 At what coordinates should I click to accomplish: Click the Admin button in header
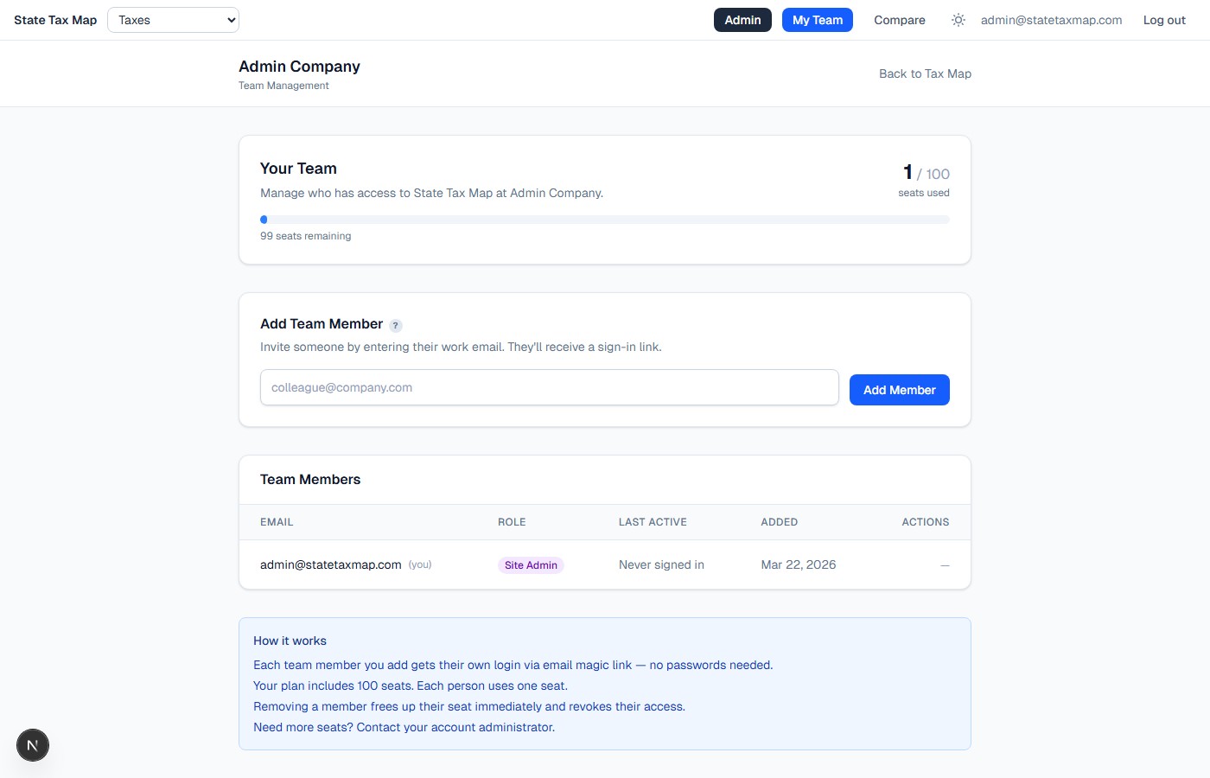point(742,20)
